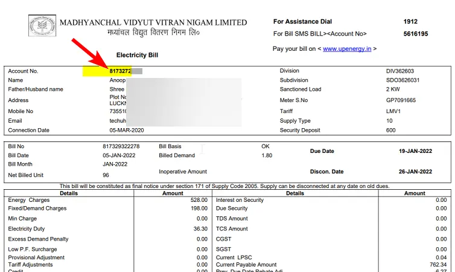The height and width of the screenshot is (272, 455).
Task: Select the highlighted account number 8173272
Action: [x=120, y=71]
